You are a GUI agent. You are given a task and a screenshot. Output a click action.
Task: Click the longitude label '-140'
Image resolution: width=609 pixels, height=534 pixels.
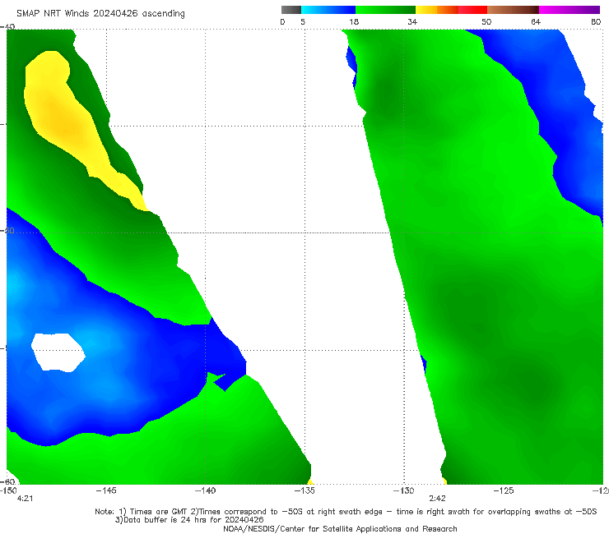tap(205, 490)
